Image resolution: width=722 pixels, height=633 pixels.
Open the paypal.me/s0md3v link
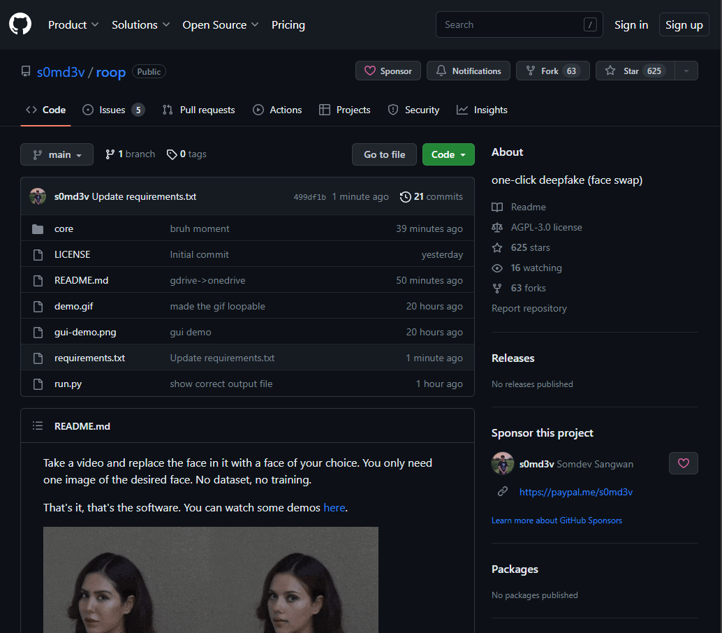point(575,492)
